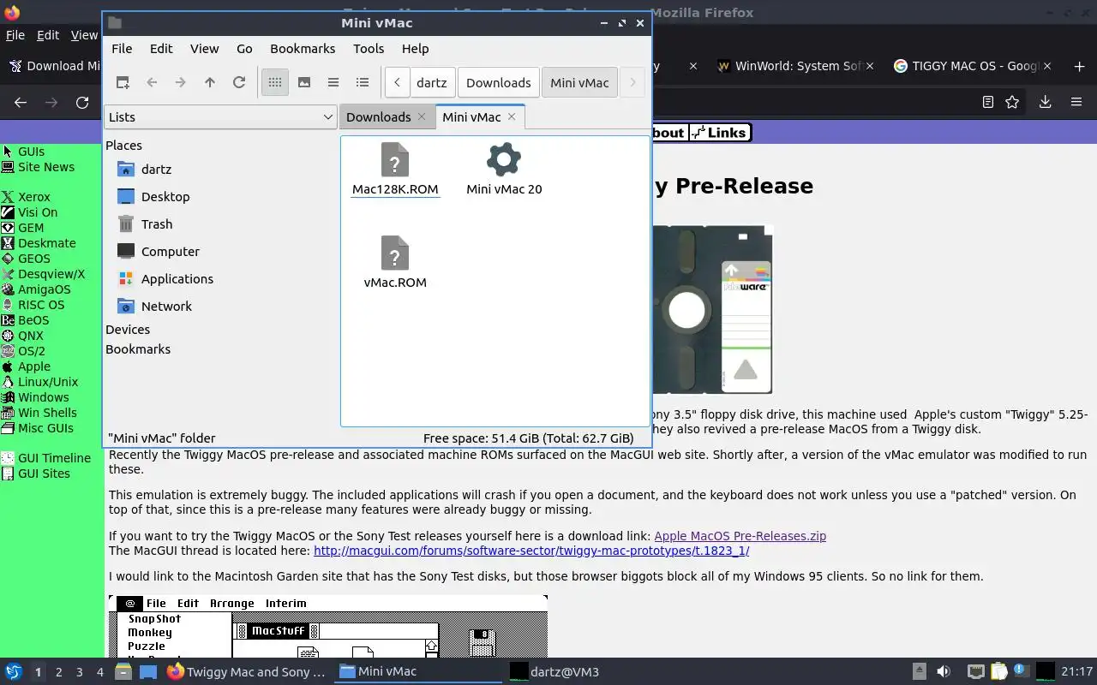Open the Tools menu
The width and height of the screenshot is (1097, 685).
click(369, 49)
